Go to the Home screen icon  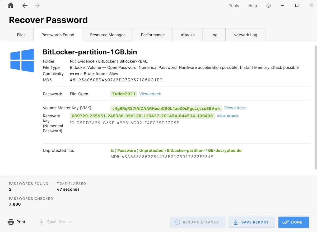11,5
